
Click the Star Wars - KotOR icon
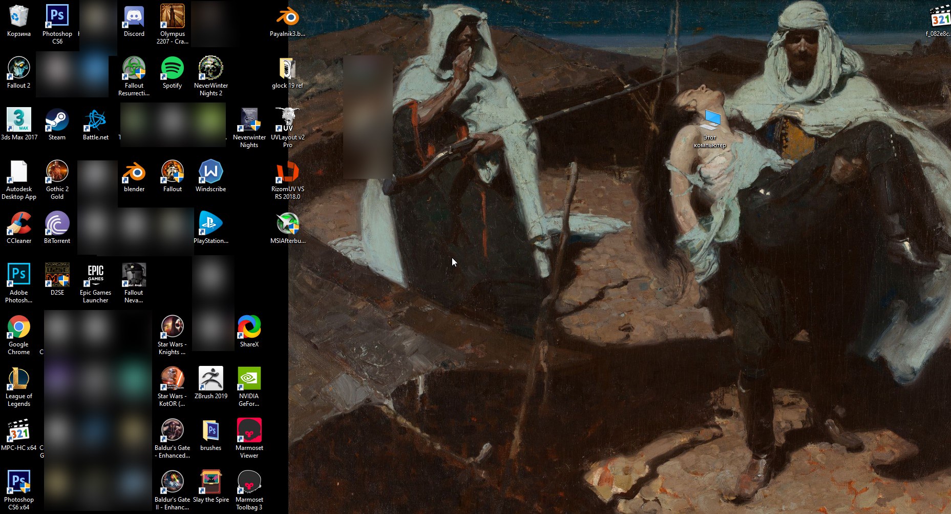click(173, 379)
